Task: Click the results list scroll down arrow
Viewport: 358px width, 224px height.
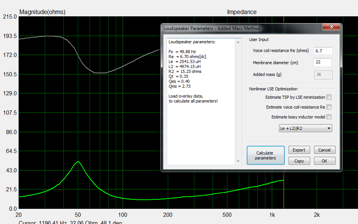Action: pyautogui.click(x=238, y=161)
